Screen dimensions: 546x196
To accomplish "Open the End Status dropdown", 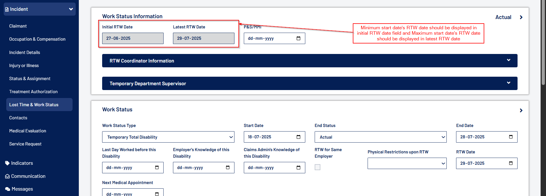I will pyautogui.click(x=380, y=137).
